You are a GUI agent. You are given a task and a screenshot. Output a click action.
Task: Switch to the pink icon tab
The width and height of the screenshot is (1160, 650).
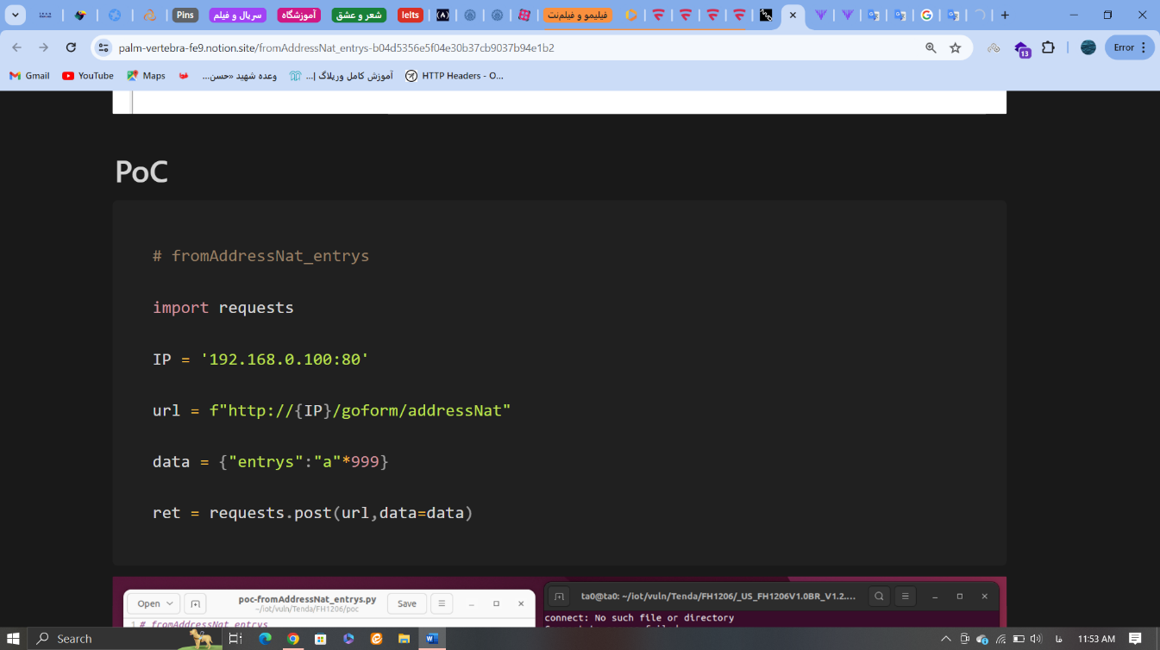click(524, 15)
